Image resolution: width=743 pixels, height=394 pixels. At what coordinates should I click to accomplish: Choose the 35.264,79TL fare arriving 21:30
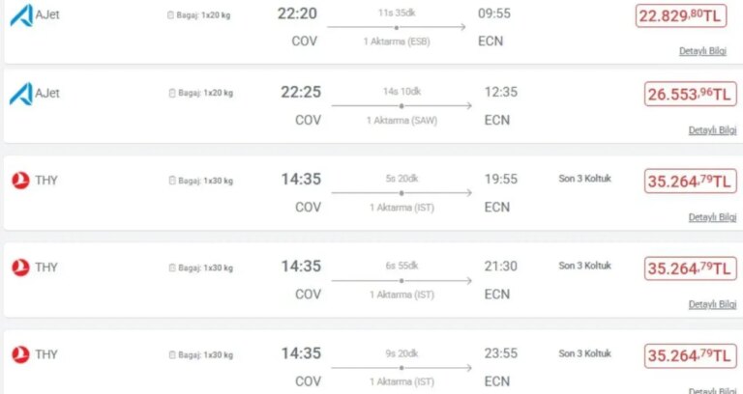[691, 268]
